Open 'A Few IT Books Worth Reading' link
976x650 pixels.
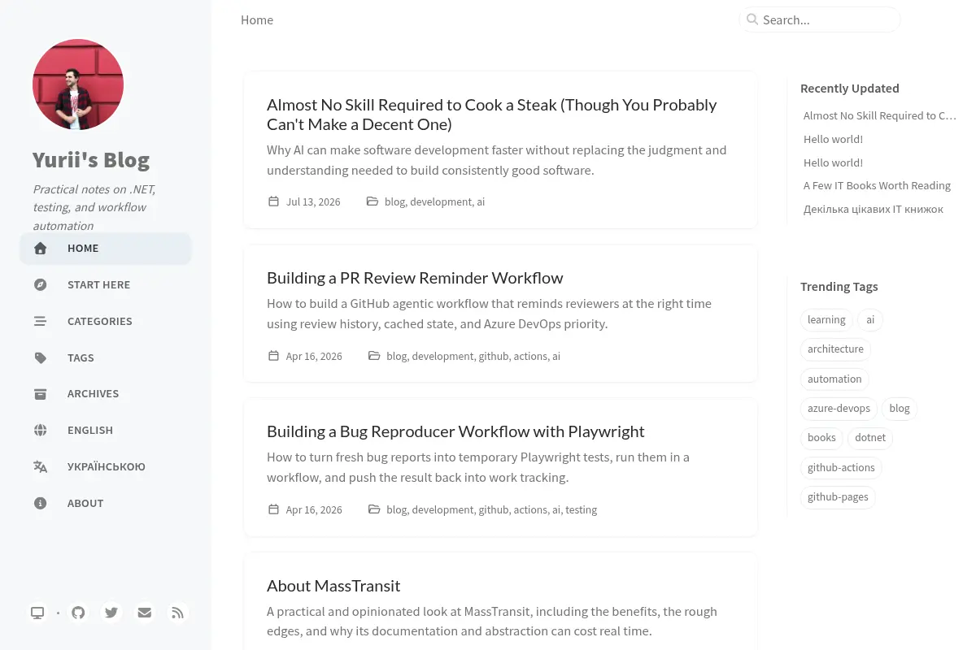(877, 185)
